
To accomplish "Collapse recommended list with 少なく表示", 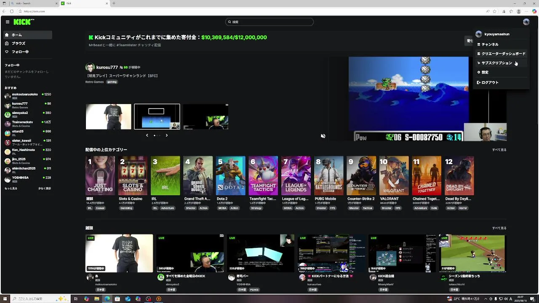I will pos(45,189).
